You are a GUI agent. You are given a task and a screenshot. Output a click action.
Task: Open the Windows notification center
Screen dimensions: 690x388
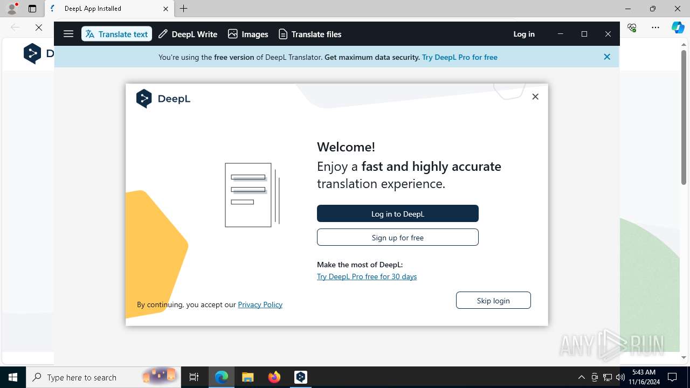672,377
